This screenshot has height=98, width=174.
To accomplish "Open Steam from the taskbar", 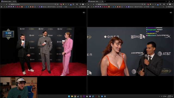I will click(78, 96).
